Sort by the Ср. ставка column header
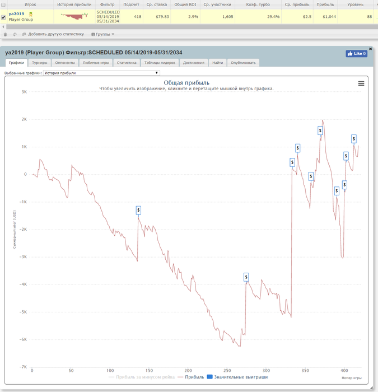Screen dimensions: 378x392 (157, 4)
